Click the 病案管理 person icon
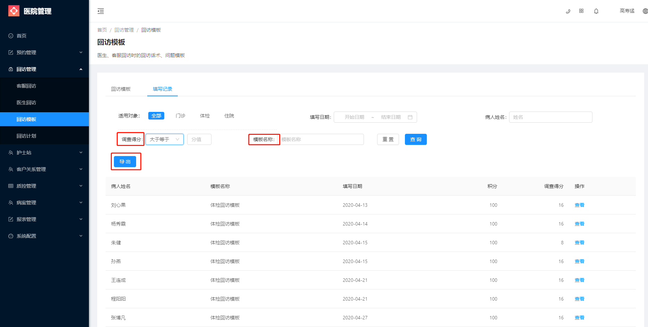The width and height of the screenshot is (648, 327). coord(11,203)
